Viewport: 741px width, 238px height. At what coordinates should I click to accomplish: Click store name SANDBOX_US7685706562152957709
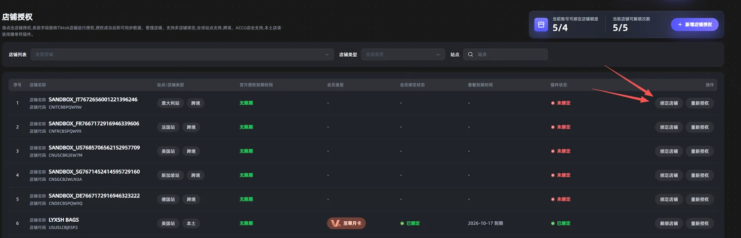click(94, 148)
